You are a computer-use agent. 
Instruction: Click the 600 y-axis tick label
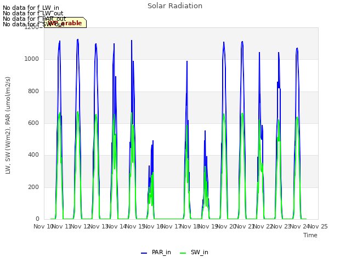(x=33, y=123)
